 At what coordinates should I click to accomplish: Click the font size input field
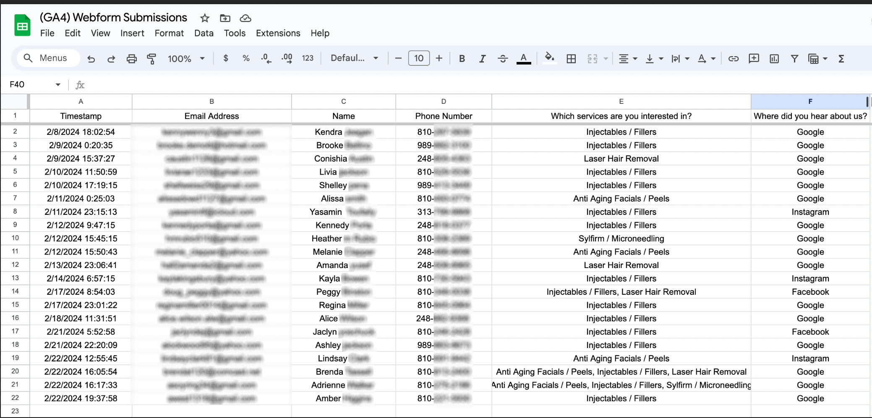[418, 58]
